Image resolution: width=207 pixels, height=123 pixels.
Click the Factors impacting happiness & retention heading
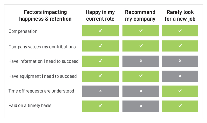(45, 16)
